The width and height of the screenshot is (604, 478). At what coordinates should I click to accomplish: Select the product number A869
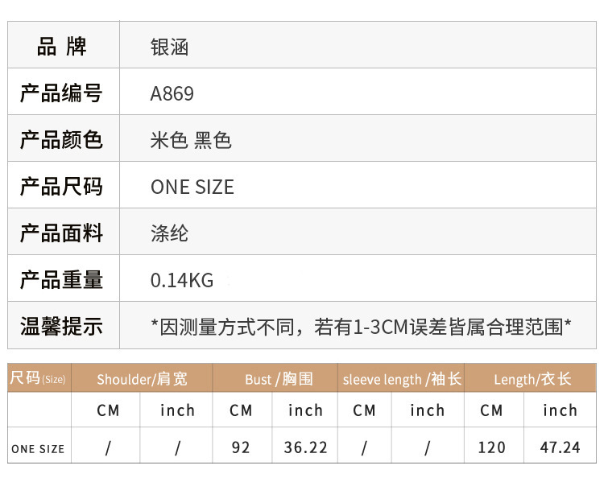pyautogui.click(x=172, y=94)
